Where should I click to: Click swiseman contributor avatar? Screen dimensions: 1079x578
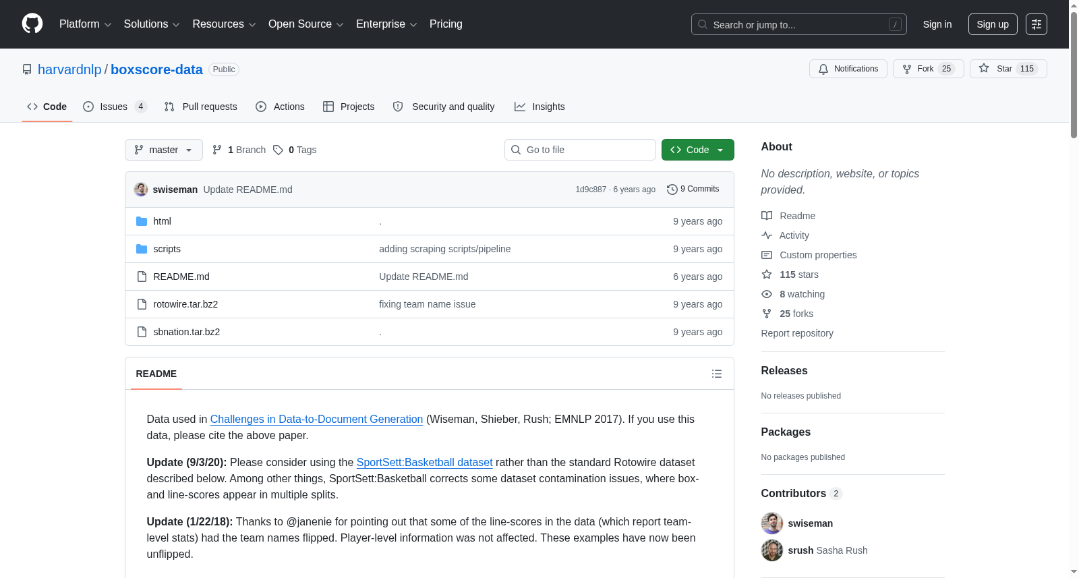(772, 523)
